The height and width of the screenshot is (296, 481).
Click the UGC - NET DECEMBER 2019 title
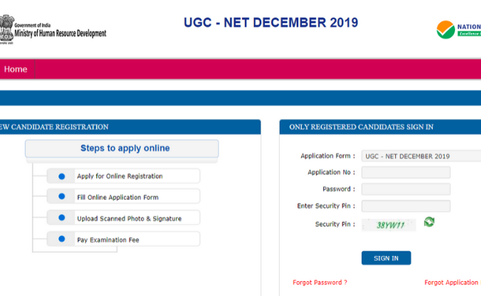pos(271,23)
